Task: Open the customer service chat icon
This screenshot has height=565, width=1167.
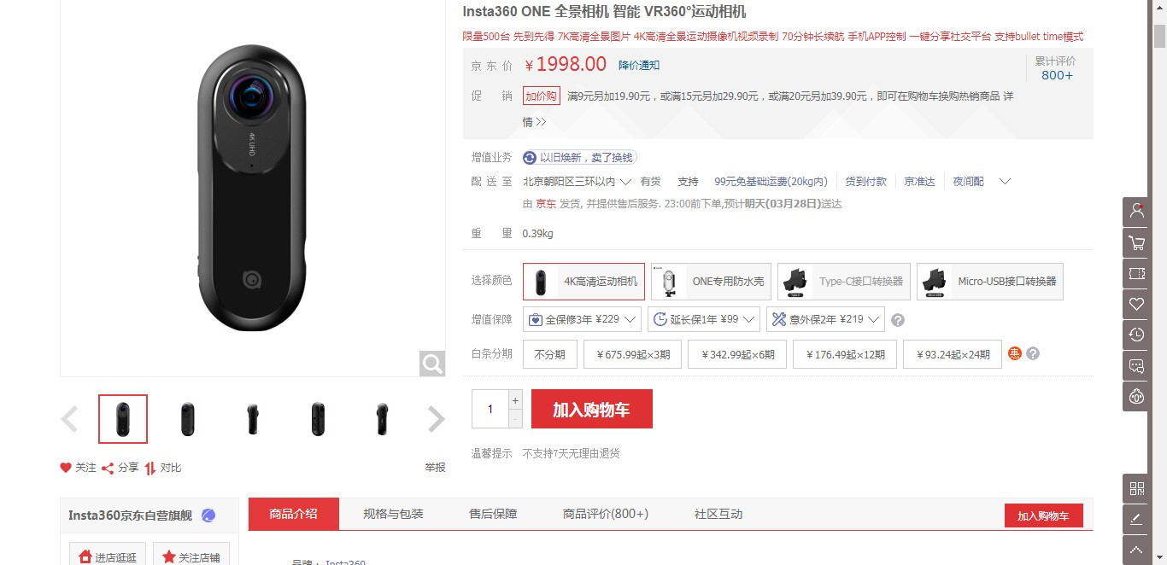Action: pos(1136,365)
